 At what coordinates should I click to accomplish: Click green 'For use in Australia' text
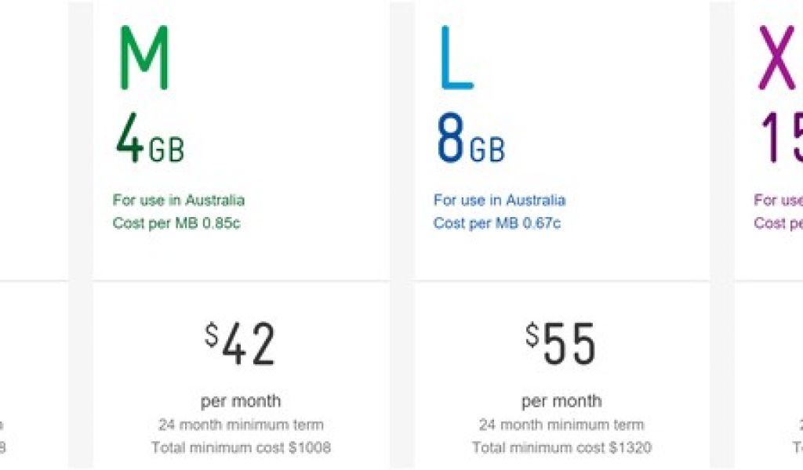point(179,200)
